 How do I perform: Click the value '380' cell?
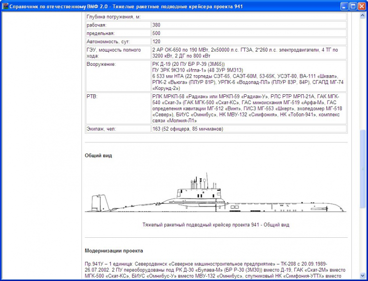pos(249,25)
